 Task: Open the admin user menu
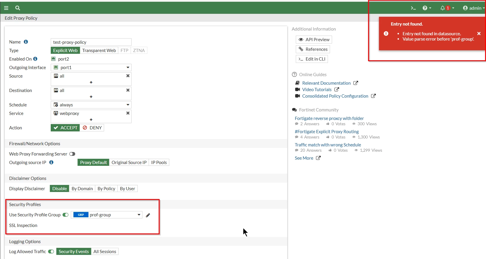[474, 8]
